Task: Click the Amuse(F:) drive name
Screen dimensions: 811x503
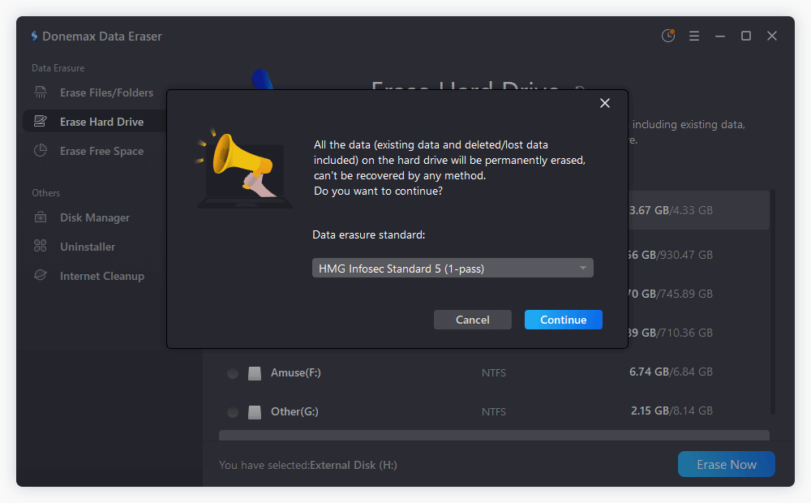Action: (296, 372)
